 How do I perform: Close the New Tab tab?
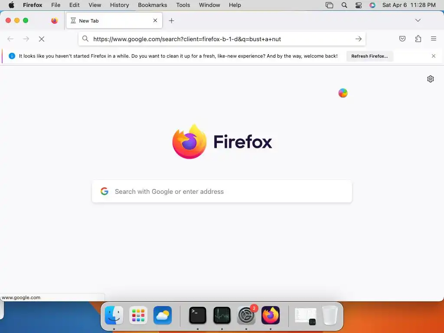coord(155,20)
